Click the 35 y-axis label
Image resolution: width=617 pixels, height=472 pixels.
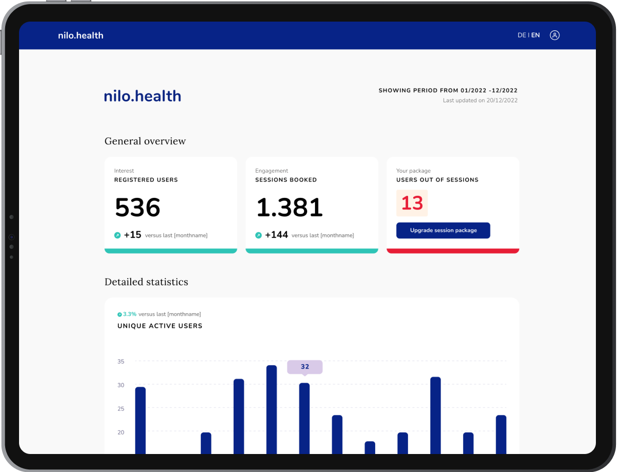121,361
